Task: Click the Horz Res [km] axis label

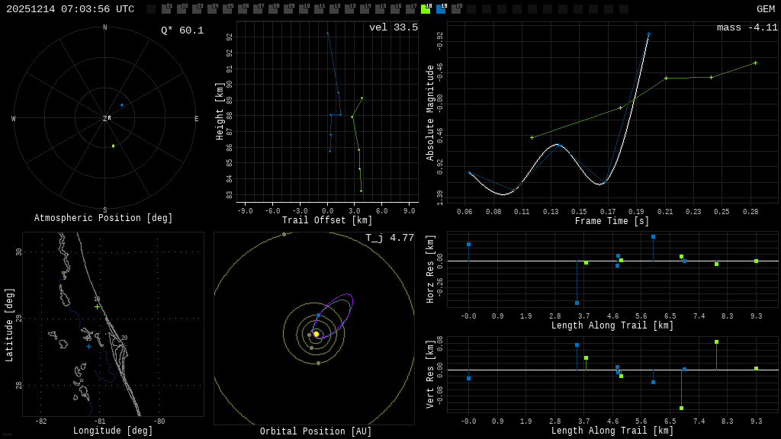Action: click(x=430, y=269)
